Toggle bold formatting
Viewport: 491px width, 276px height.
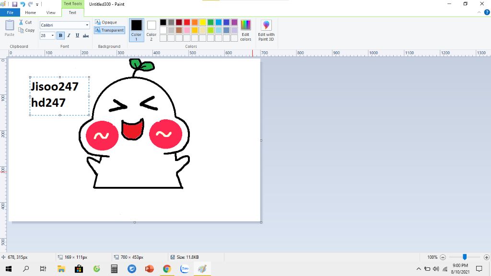[x=60, y=35]
